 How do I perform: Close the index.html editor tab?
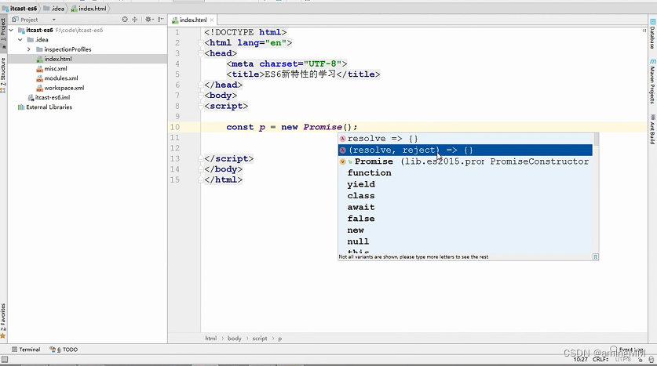[212, 20]
